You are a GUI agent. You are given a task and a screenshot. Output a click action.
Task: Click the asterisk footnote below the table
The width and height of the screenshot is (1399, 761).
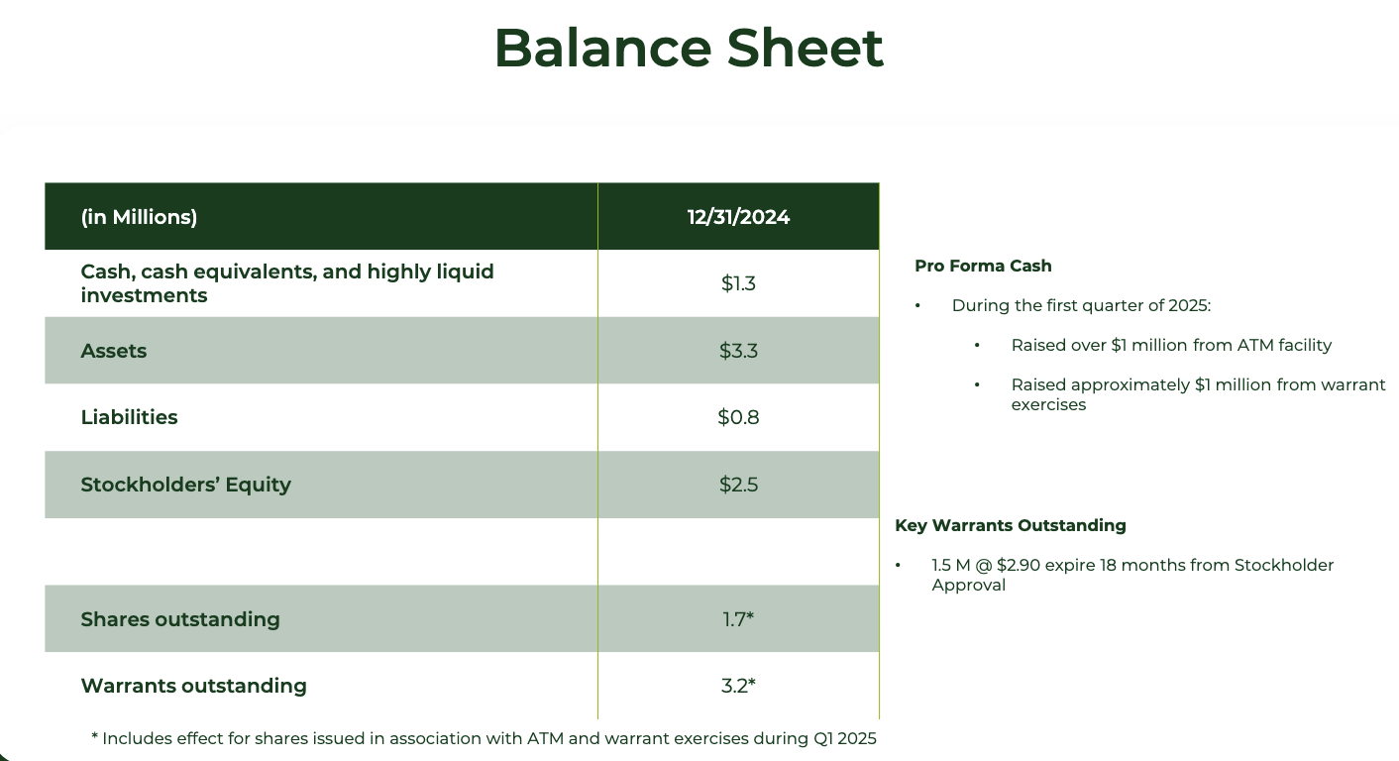484,738
